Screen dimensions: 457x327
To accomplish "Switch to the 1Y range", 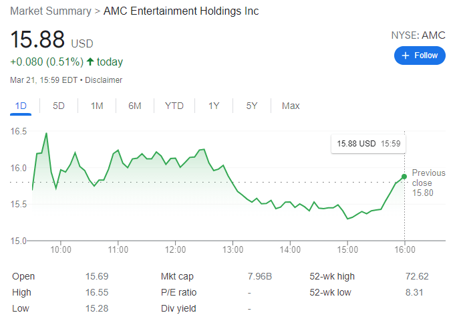I will point(214,106).
